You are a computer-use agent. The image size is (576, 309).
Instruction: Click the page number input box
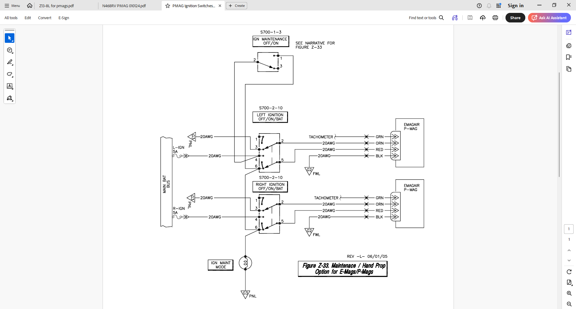pos(568,229)
